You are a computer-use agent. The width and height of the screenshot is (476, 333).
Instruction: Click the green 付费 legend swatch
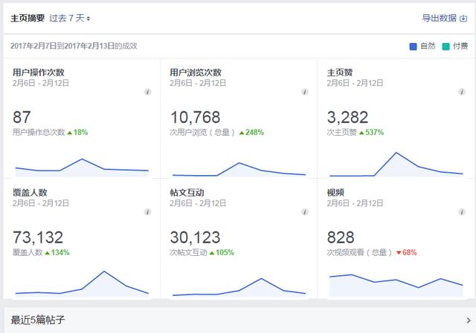pos(446,46)
